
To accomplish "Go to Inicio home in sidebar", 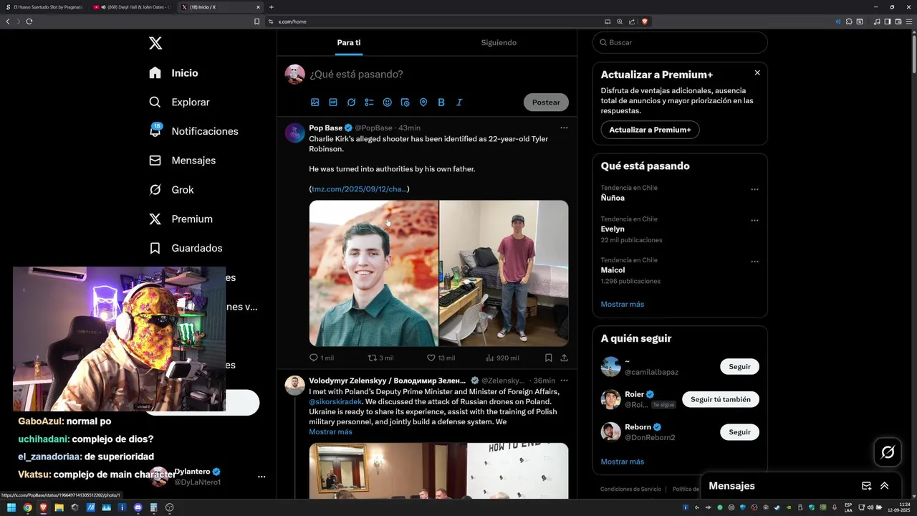I will pos(174,73).
